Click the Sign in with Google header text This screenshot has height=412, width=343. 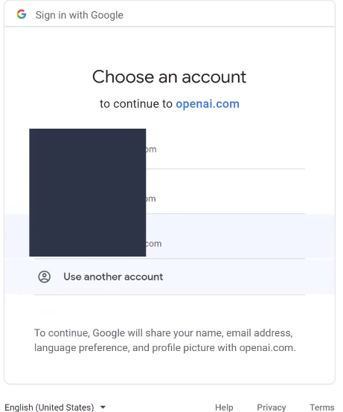click(80, 15)
